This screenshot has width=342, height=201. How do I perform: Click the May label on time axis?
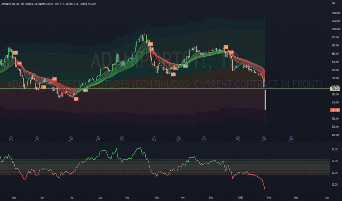click(x=14, y=198)
